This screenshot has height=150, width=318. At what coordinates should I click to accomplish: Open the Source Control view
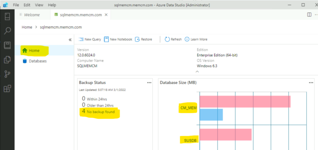point(7,74)
